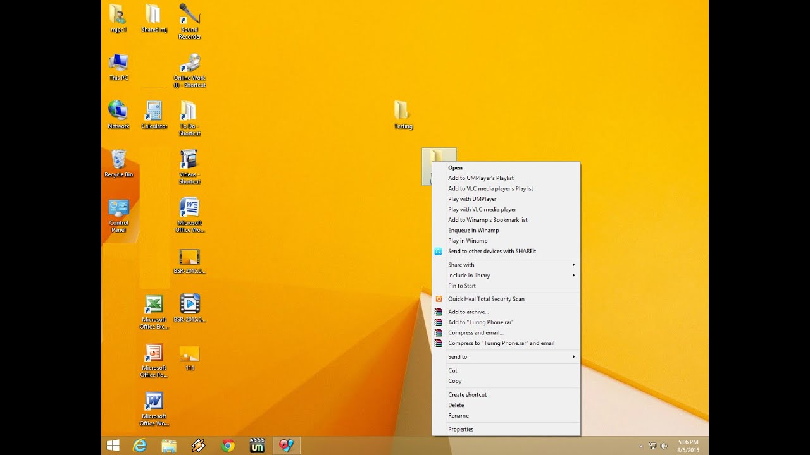This screenshot has height=455, width=810.
Task: Open Properties from the context menu
Action: [x=506, y=429]
